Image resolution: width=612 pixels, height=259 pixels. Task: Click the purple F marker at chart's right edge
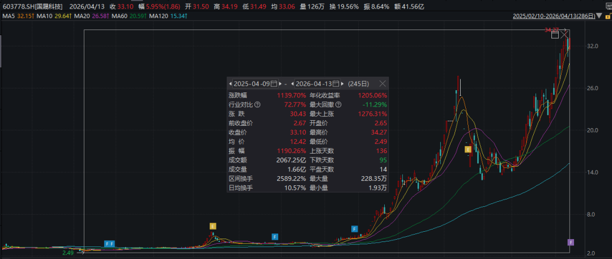coord(571,242)
